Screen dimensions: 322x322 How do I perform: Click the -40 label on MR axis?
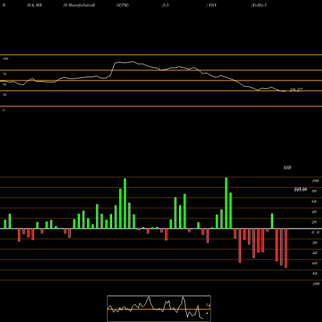pos(314,253)
